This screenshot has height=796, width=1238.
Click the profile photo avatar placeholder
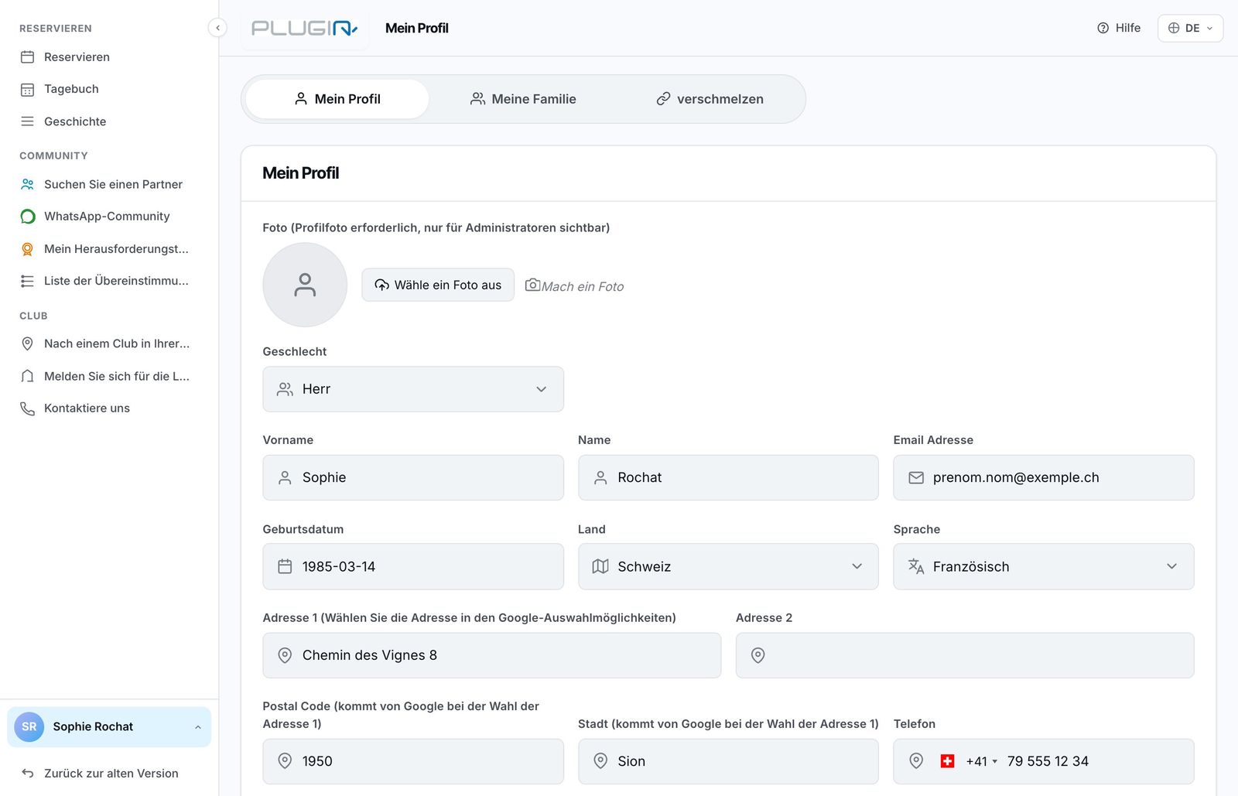(305, 285)
